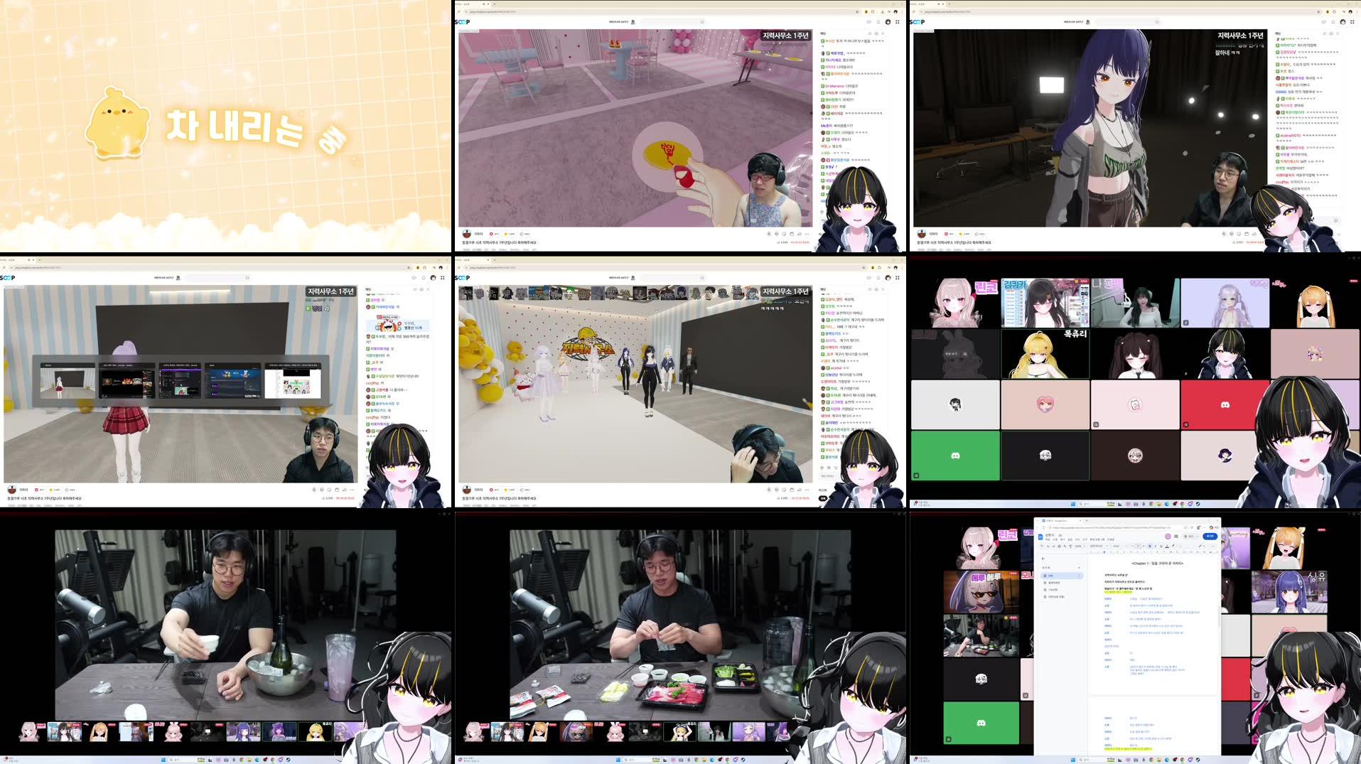1361x764 pixels.
Task: Click the comment icon near the Docs share button
Action: coord(1178,536)
